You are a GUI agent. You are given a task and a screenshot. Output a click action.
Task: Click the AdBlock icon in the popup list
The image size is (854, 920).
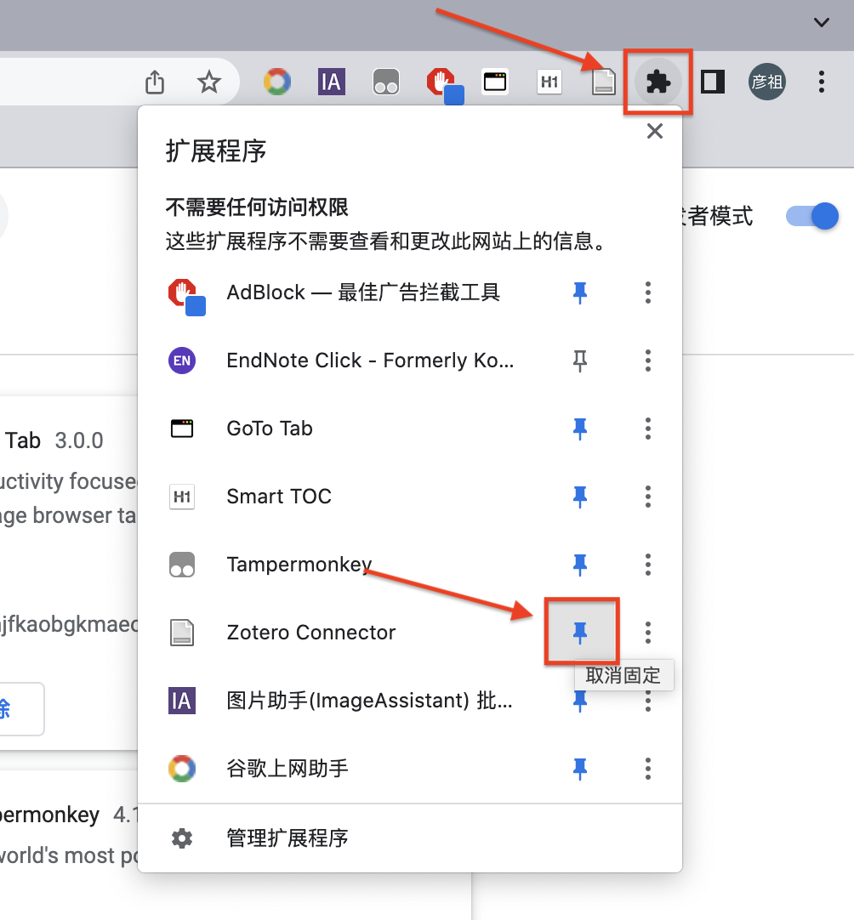point(186,297)
